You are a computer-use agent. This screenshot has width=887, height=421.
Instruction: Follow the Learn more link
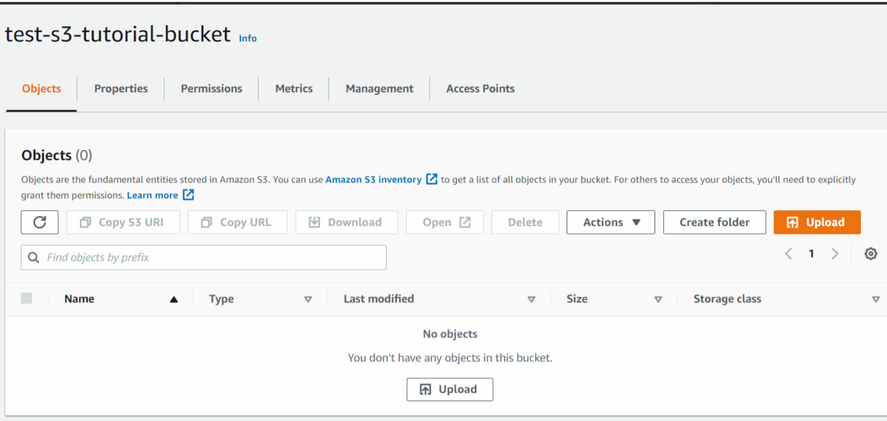pos(152,195)
